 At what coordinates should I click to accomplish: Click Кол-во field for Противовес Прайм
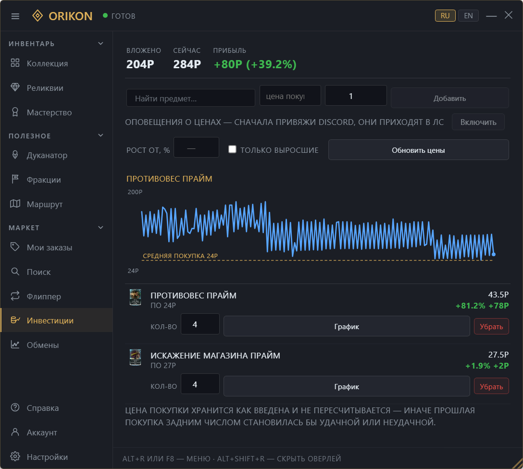[x=200, y=324]
